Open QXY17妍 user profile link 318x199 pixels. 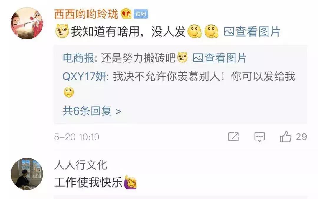click(x=84, y=77)
